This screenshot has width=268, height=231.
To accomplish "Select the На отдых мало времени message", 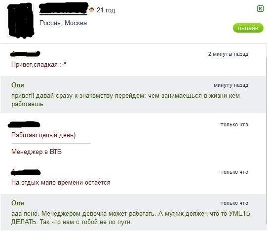I will pos(61,183).
